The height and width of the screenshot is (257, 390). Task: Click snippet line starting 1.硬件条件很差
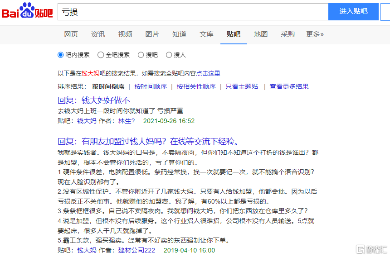[x=186, y=172]
